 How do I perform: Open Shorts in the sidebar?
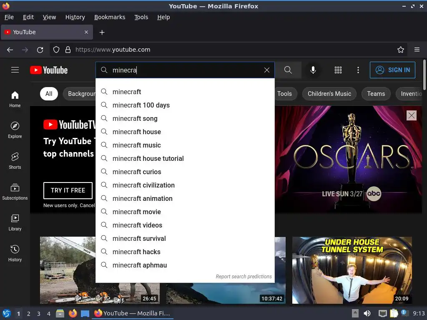(15, 161)
